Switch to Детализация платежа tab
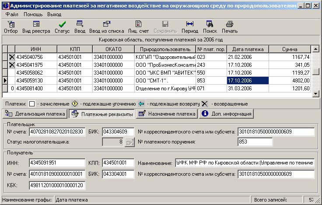Screen dimensions: 322x205 pyautogui.click(x=35, y=114)
